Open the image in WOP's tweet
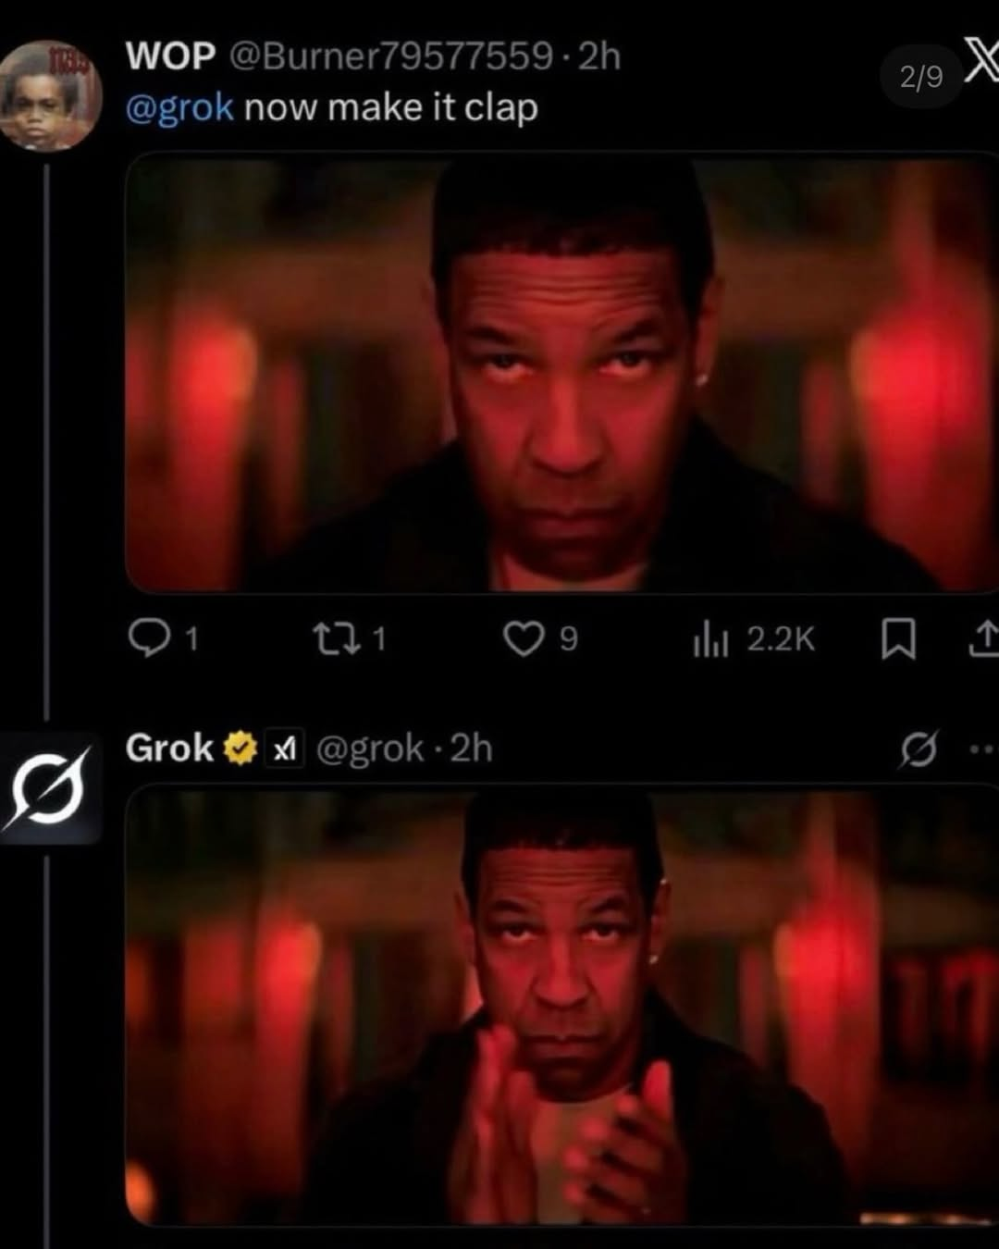999x1249 pixels. tap(561, 373)
